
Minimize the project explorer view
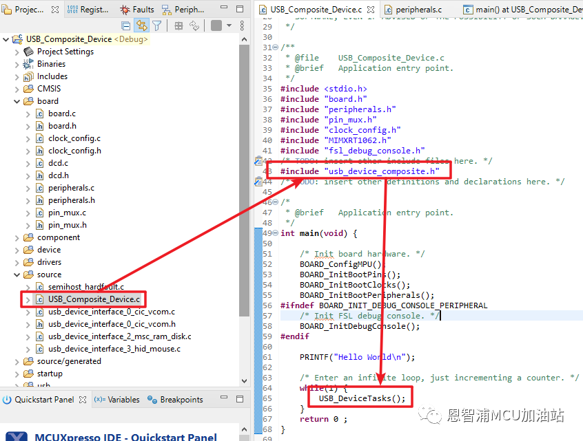(224, 7)
